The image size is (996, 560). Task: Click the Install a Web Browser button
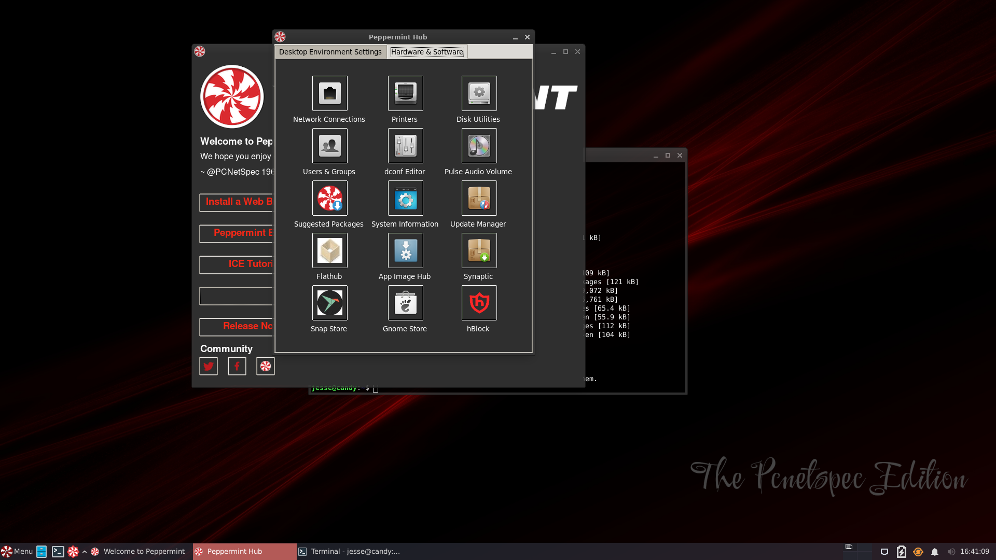click(x=236, y=202)
